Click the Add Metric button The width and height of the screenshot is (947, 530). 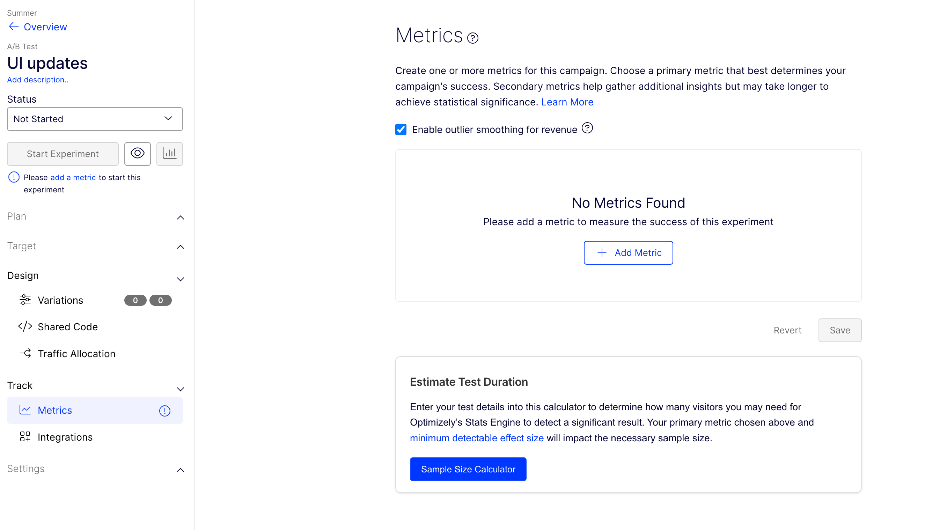[x=628, y=252]
